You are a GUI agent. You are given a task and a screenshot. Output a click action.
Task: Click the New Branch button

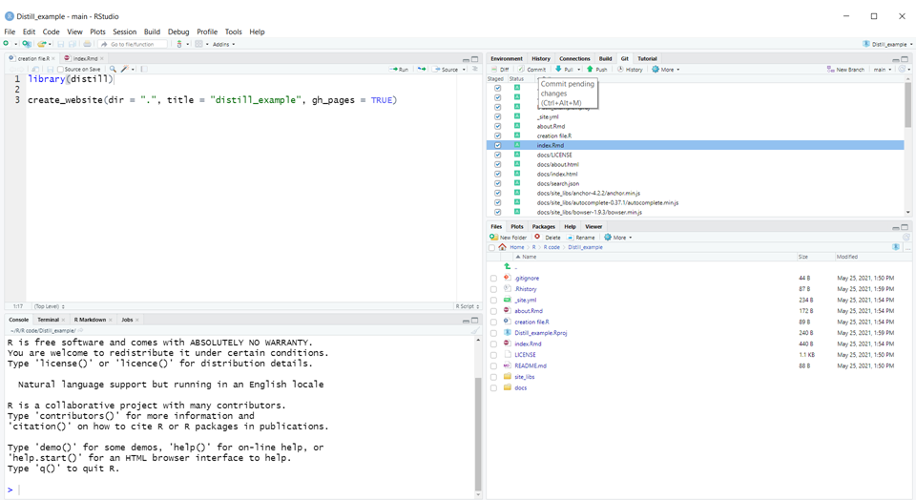coord(845,70)
